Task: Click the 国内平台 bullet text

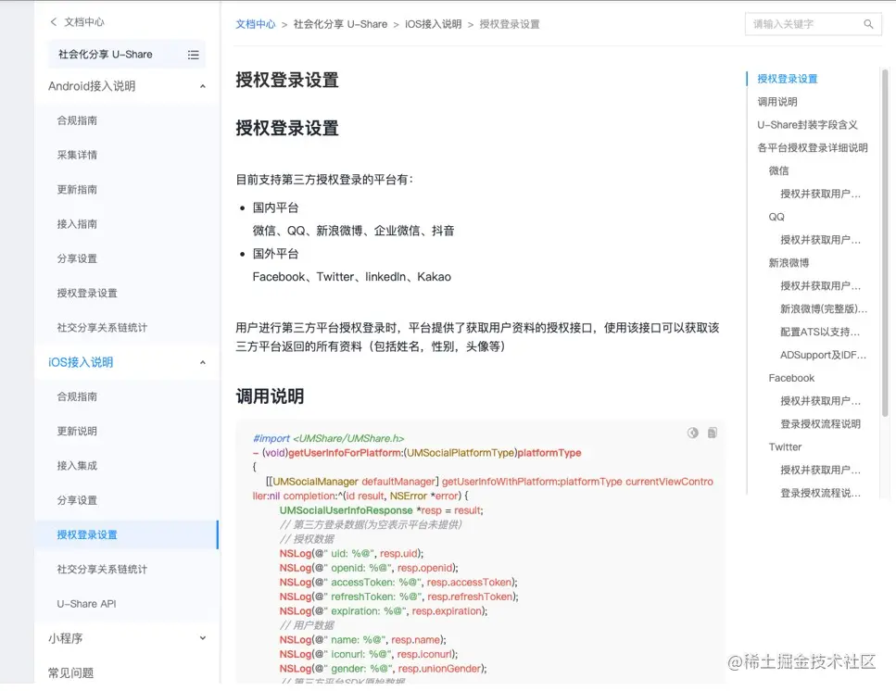Action: point(275,207)
